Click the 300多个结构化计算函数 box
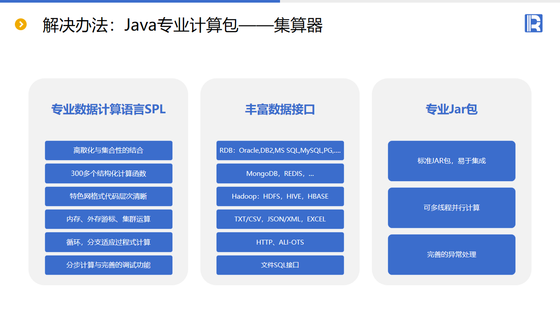 click(x=108, y=173)
